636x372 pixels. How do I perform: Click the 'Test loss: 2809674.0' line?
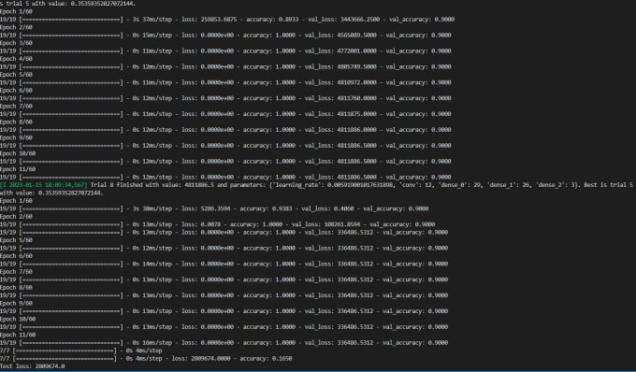33,366
